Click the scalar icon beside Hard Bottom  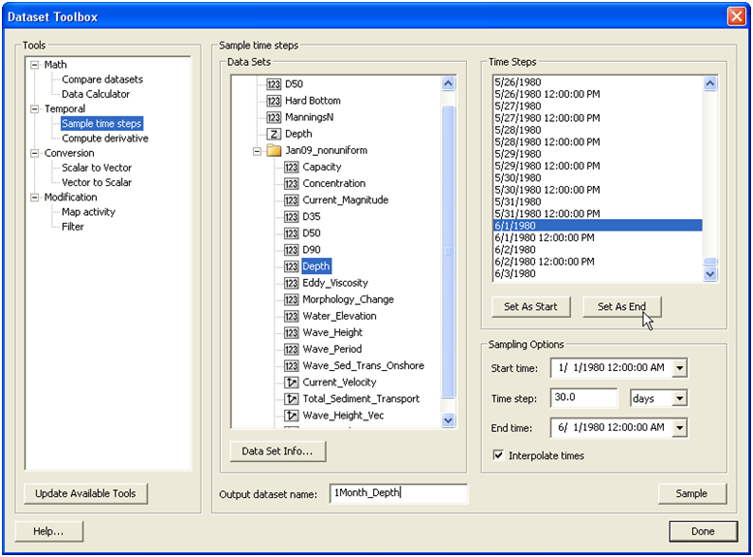[273, 101]
